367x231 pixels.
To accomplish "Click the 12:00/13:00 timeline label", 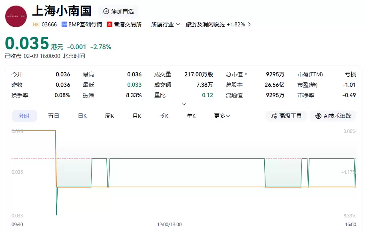I will tap(169, 225).
